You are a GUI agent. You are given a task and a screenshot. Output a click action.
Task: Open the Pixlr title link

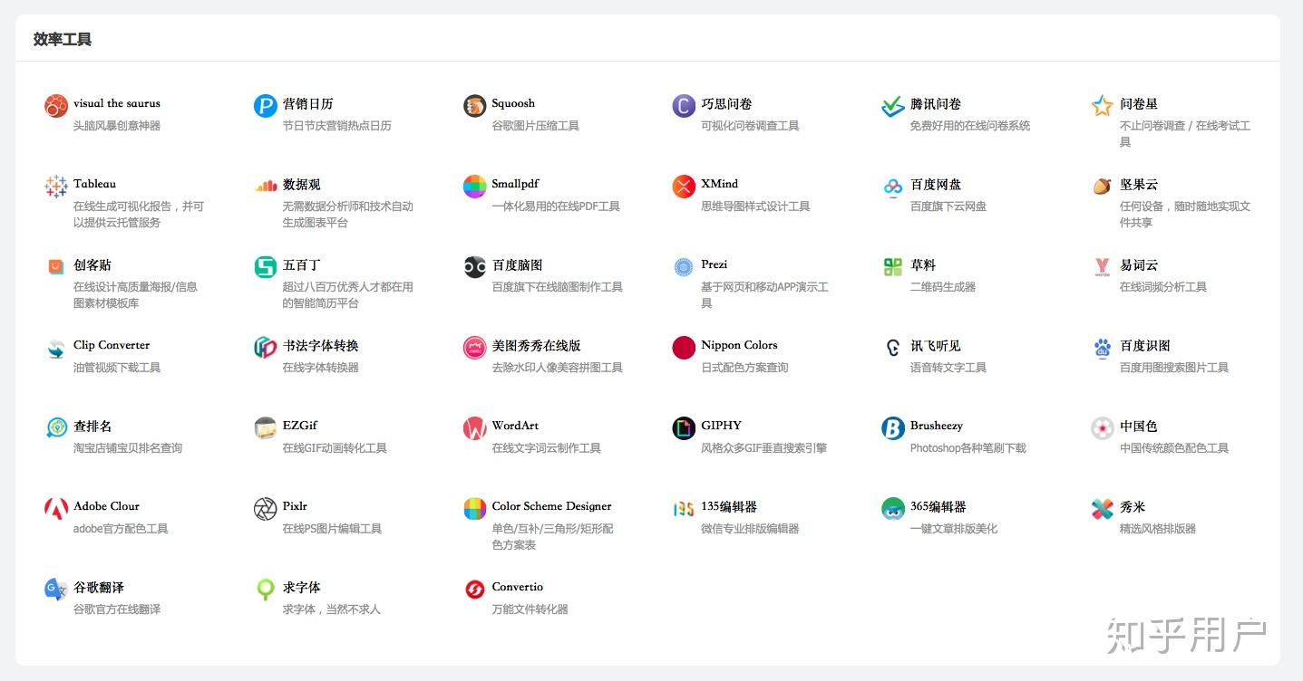[x=296, y=506]
